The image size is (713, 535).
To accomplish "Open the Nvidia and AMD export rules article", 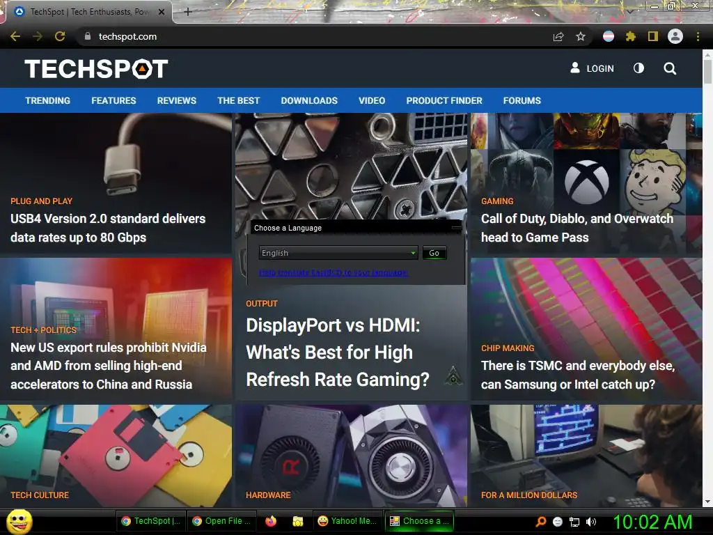I will pos(108,366).
